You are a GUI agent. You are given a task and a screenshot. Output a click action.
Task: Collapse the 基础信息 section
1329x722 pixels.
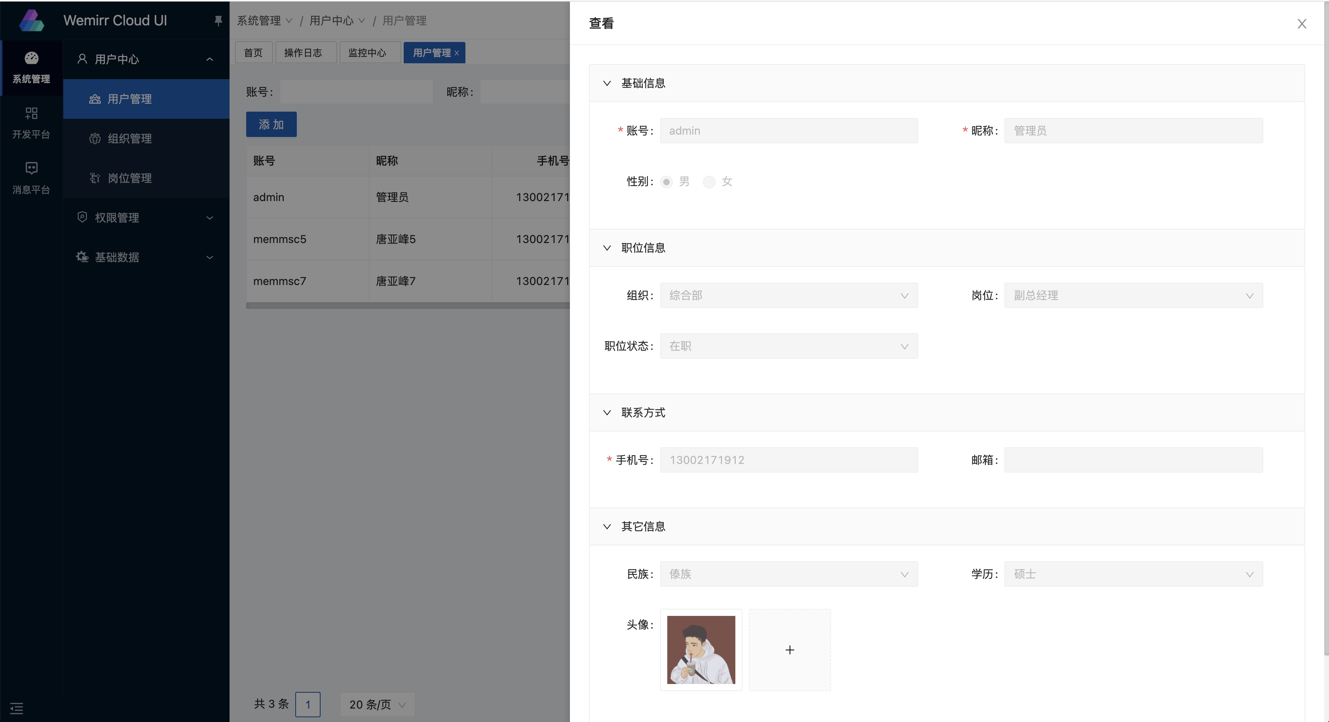[x=607, y=83]
